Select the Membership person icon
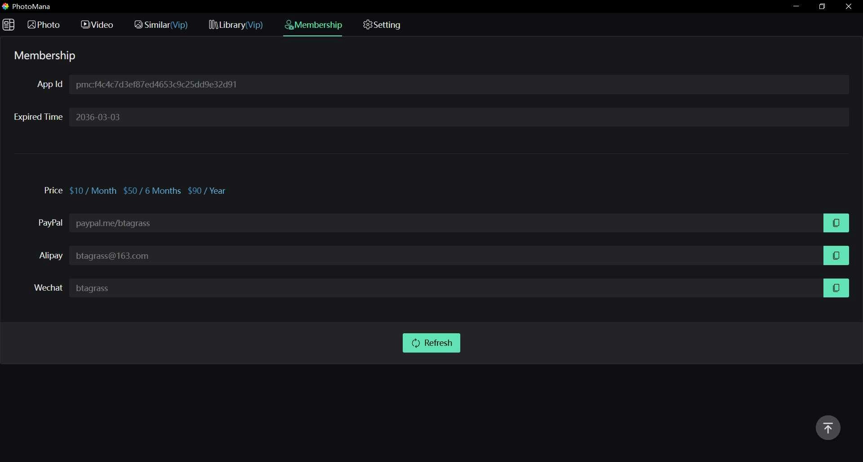863x462 pixels. [290, 26]
